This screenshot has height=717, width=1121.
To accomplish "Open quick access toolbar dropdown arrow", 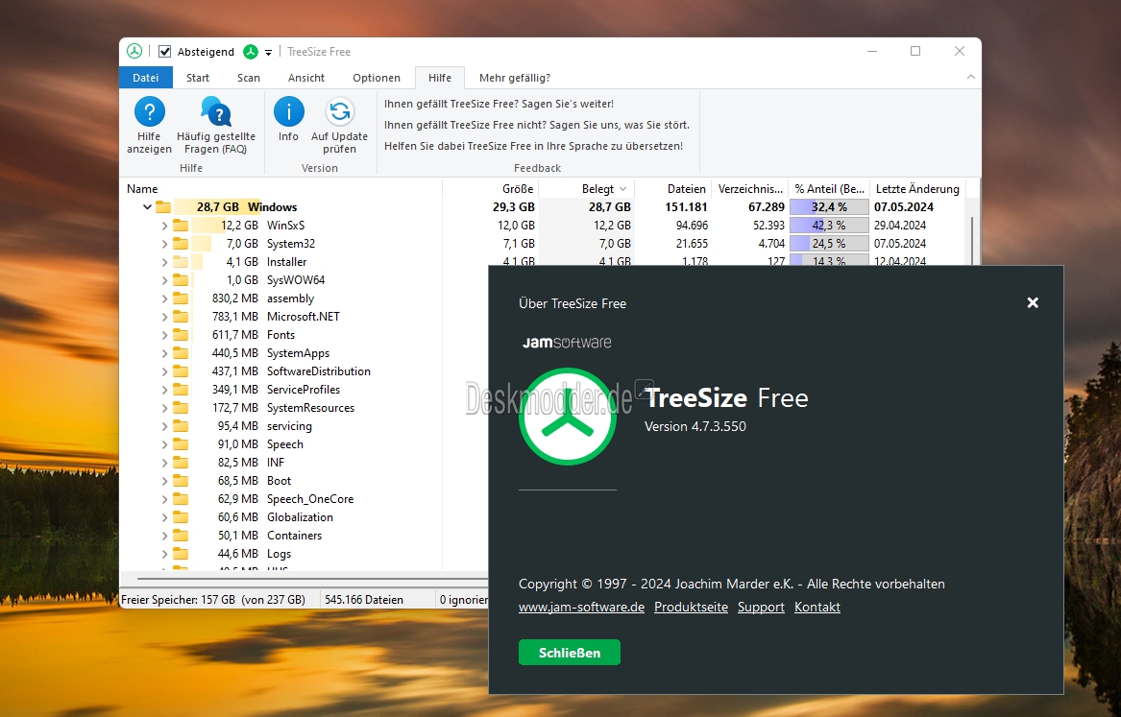I will point(268,52).
